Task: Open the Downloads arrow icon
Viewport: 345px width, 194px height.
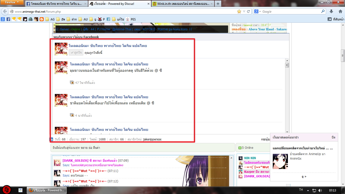Action: (331, 12)
